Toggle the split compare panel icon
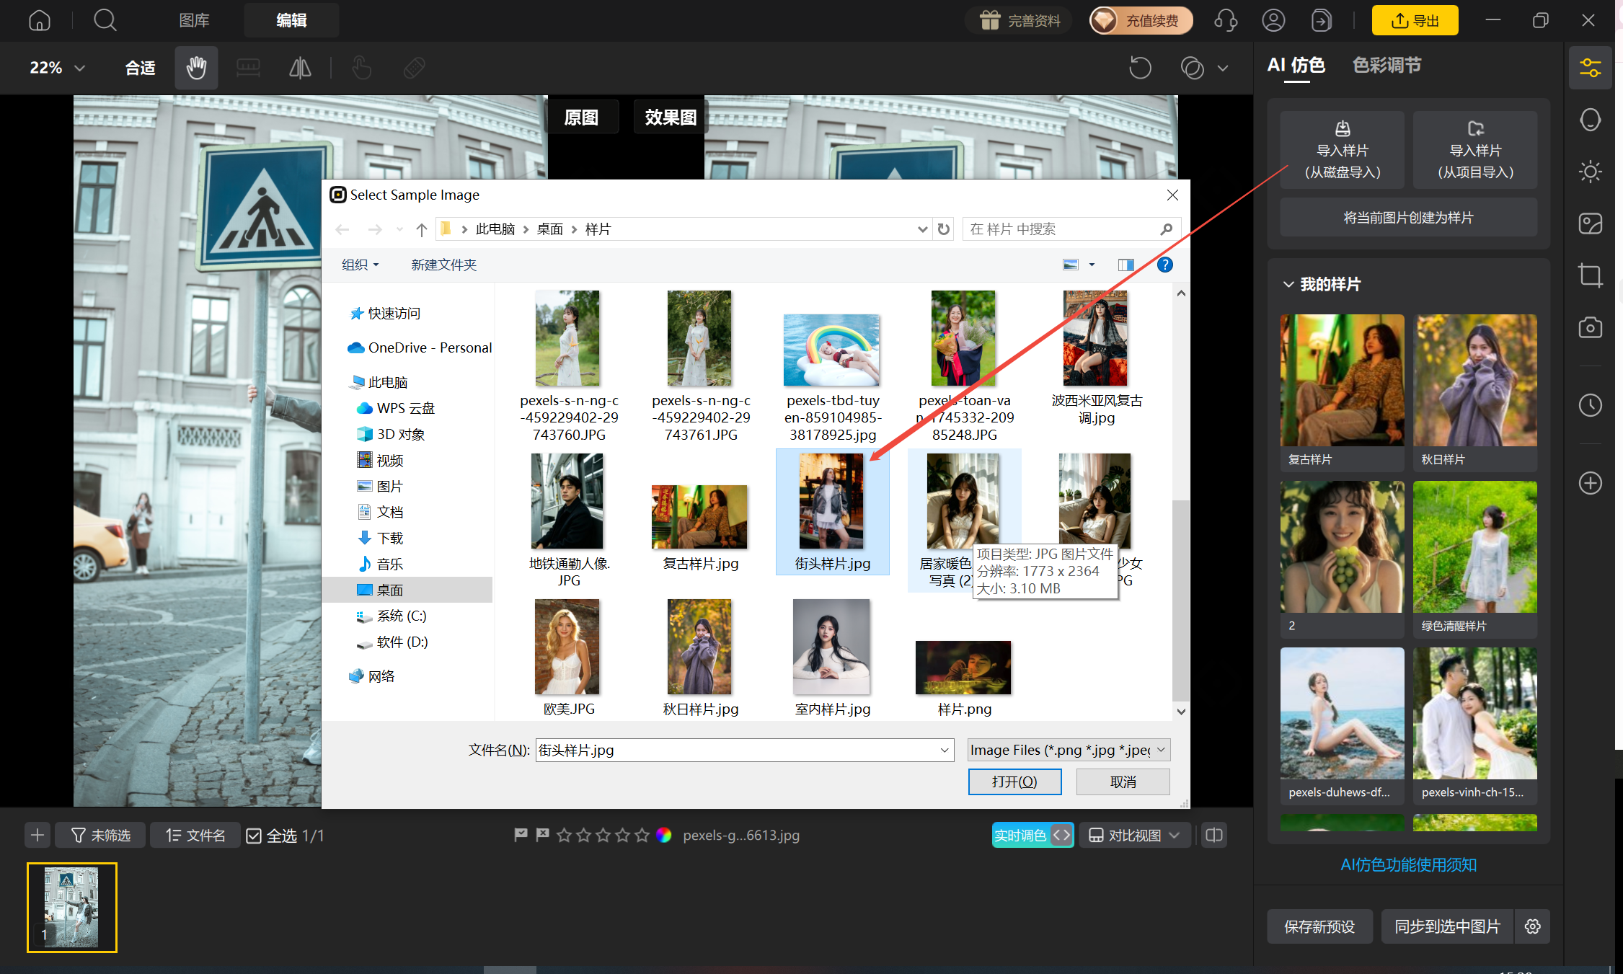The height and width of the screenshot is (974, 1623). click(x=1214, y=836)
